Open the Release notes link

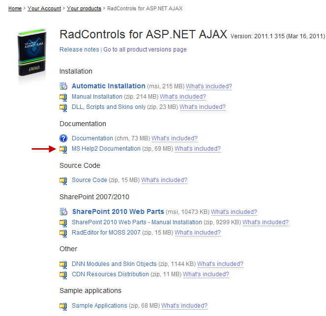(x=79, y=50)
